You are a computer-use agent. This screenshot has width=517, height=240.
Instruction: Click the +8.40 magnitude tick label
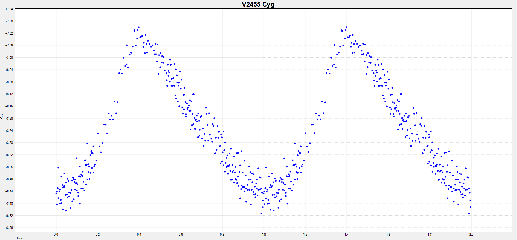pyautogui.click(x=9, y=179)
